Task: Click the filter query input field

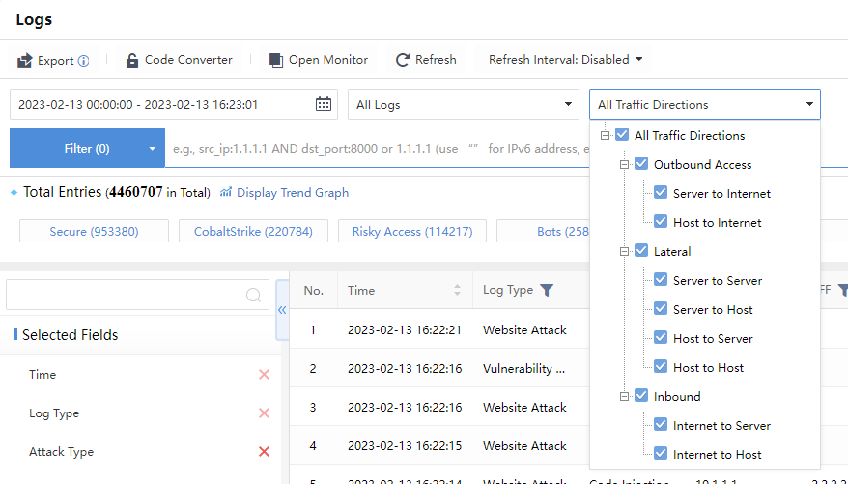Action: [377, 148]
